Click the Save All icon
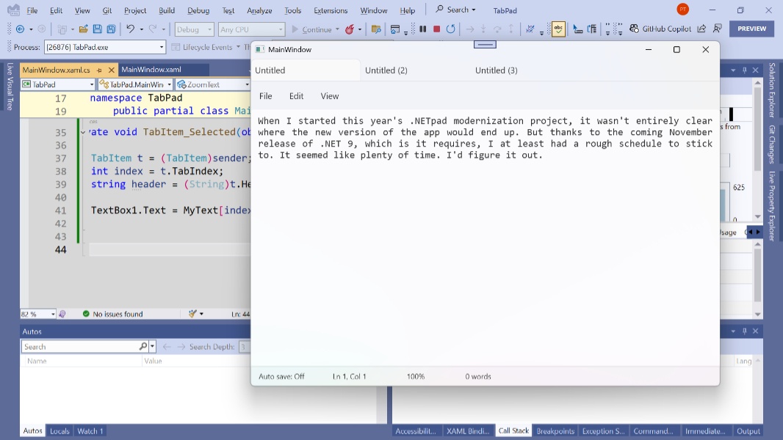 112,29
